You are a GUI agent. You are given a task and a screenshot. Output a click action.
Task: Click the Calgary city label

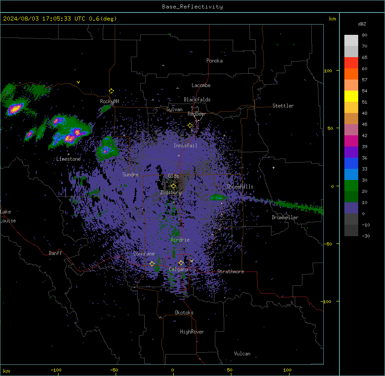[178, 269]
